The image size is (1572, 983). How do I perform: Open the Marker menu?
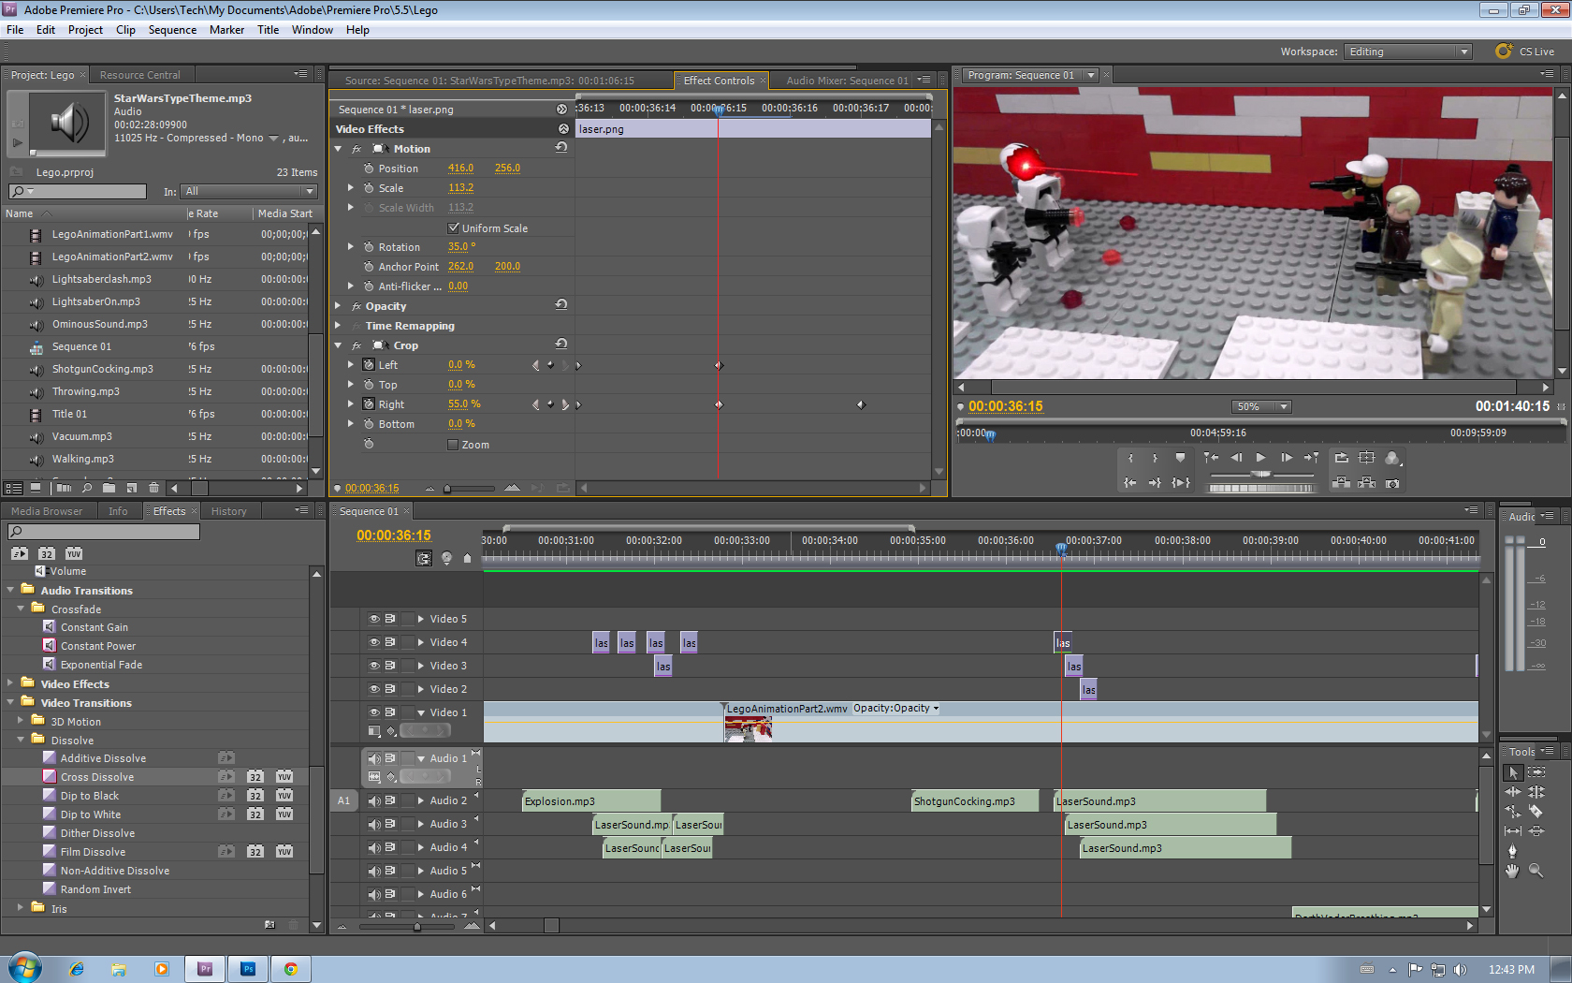click(x=226, y=30)
